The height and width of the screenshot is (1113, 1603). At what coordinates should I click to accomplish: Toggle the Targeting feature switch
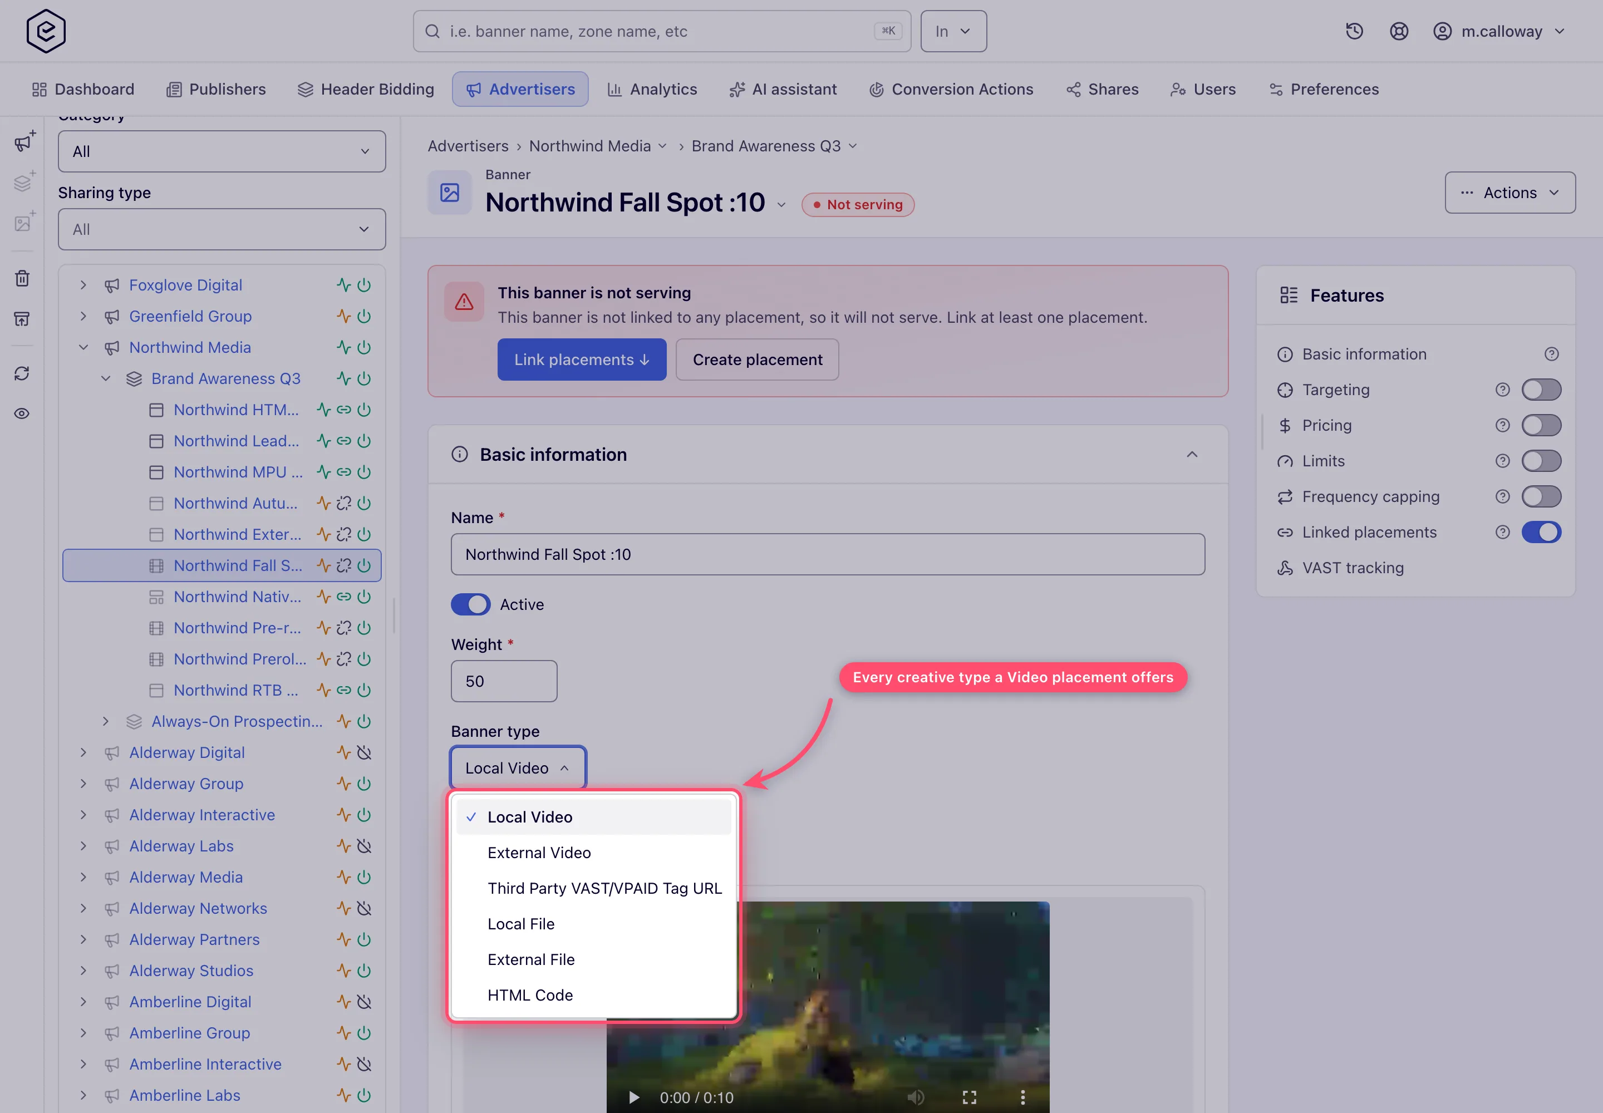coord(1541,390)
